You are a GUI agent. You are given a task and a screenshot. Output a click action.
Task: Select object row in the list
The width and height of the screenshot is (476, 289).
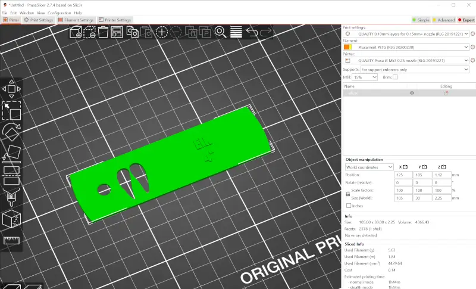(409, 93)
